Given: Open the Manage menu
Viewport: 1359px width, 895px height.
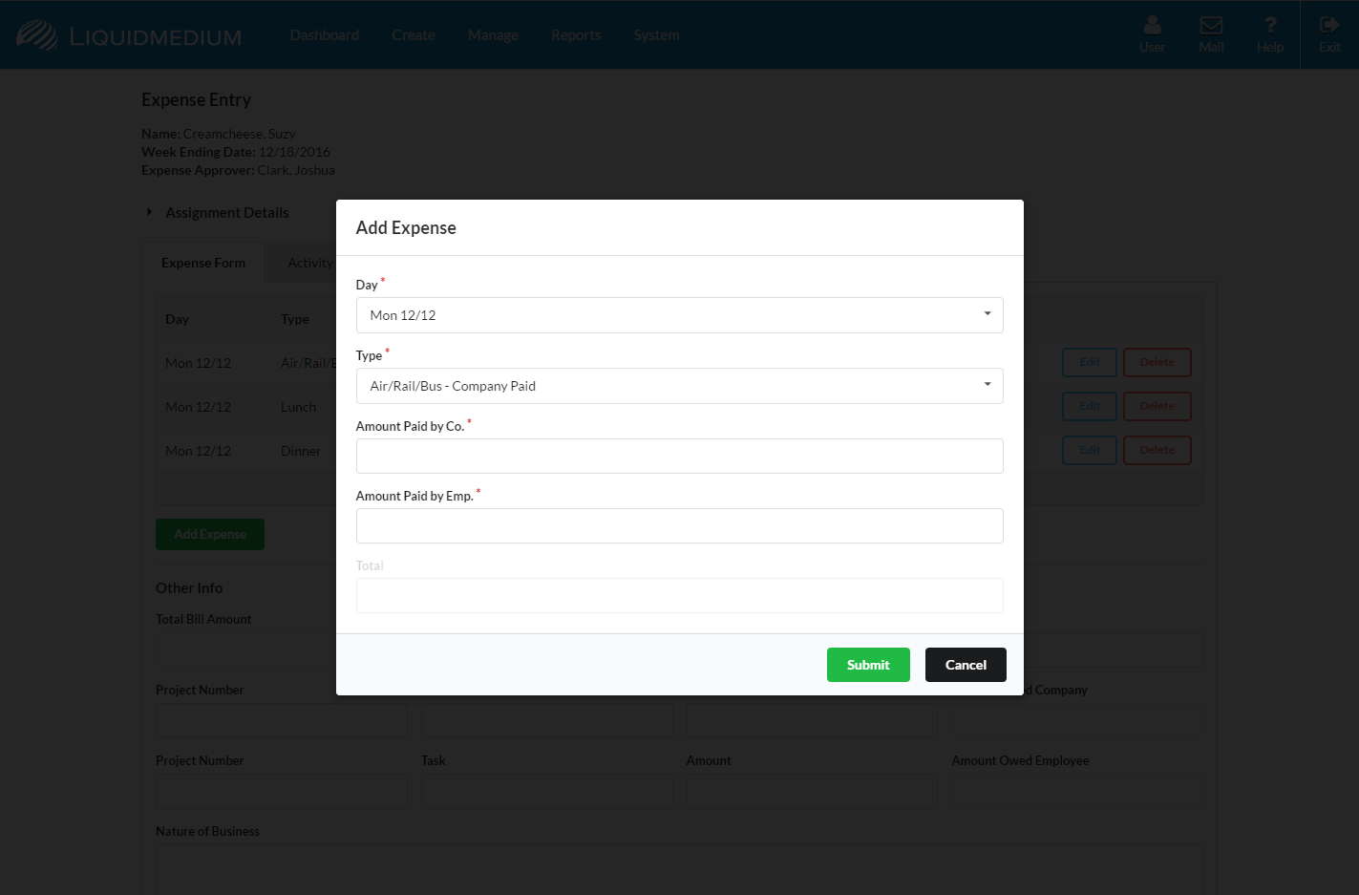Looking at the screenshot, I should pyautogui.click(x=493, y=35).
